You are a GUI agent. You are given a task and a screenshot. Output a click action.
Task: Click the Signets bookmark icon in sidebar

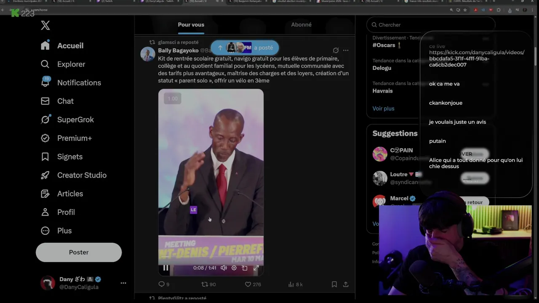[x=45, y=157]
